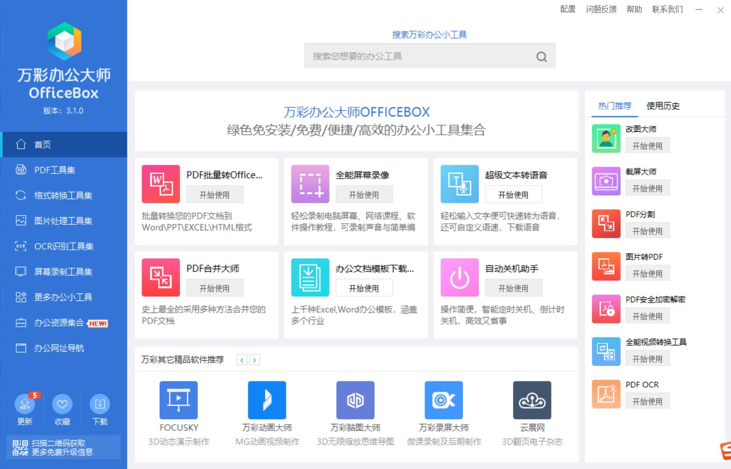Open the 超级文本转语音 tool icon
Screen dimensions: 731x469
(459, 184)
